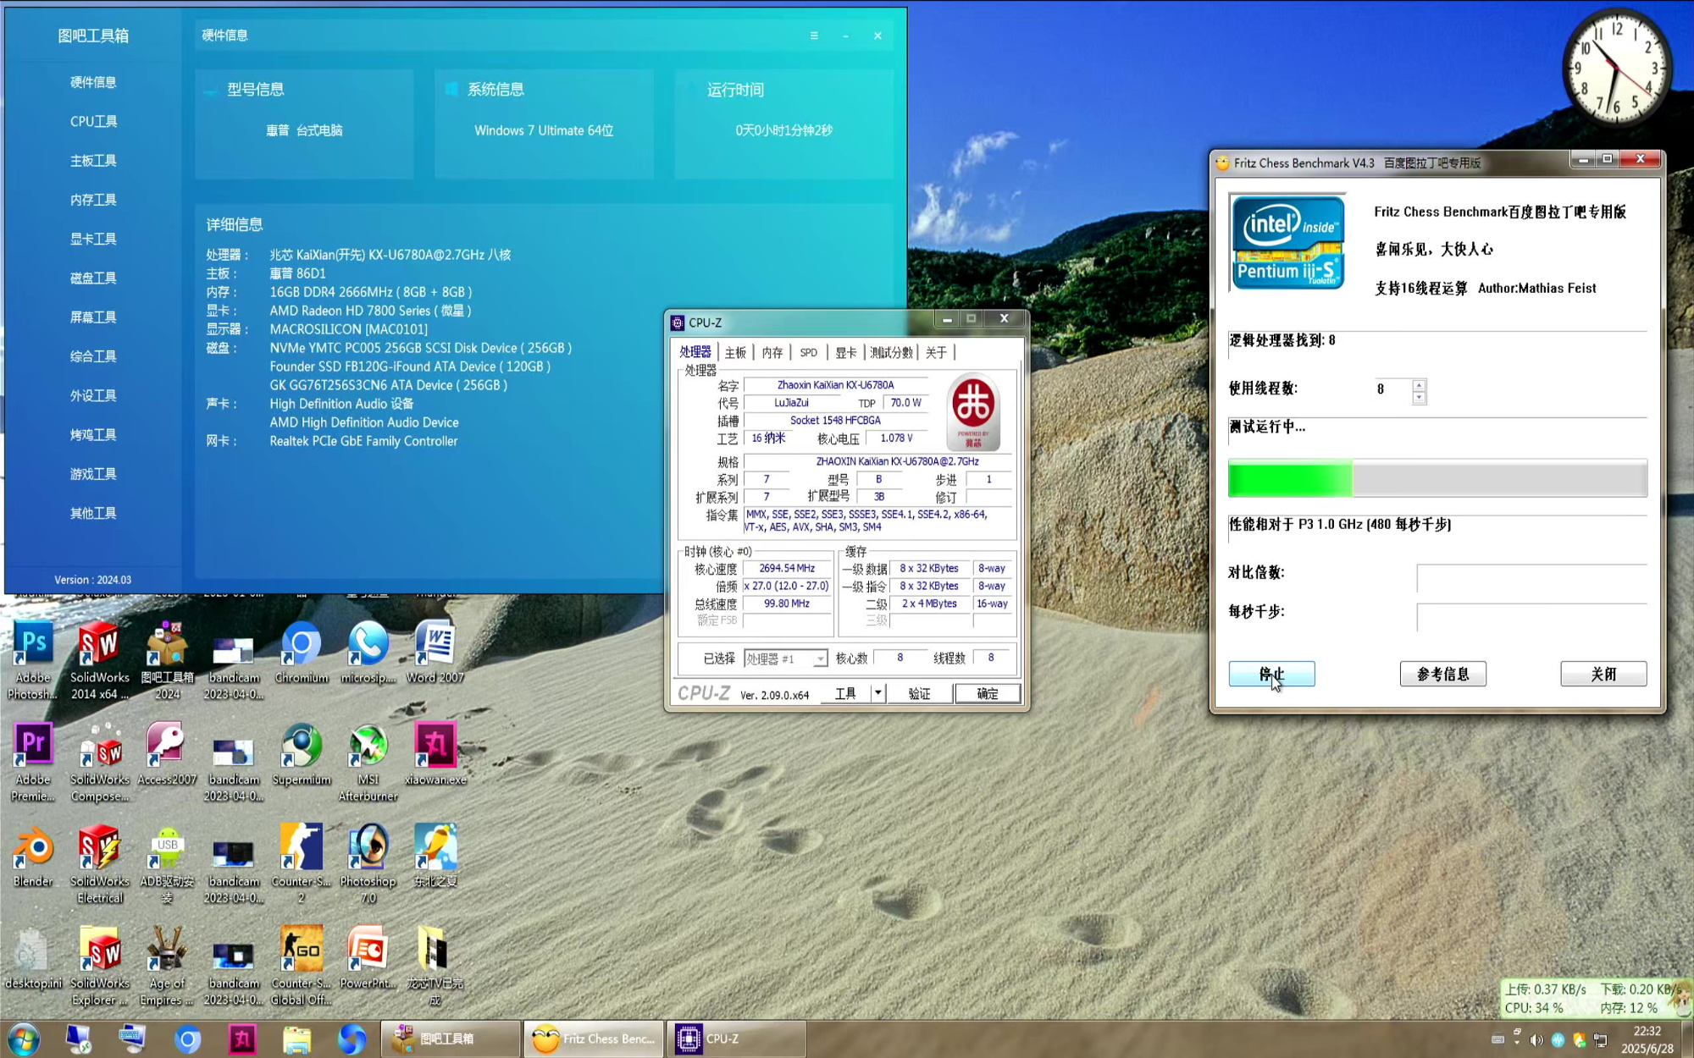Open the 龙芯TV已完成 desktop icon

435,966
